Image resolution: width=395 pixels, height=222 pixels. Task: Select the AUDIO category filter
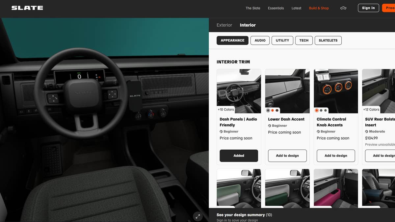(260, 40)
